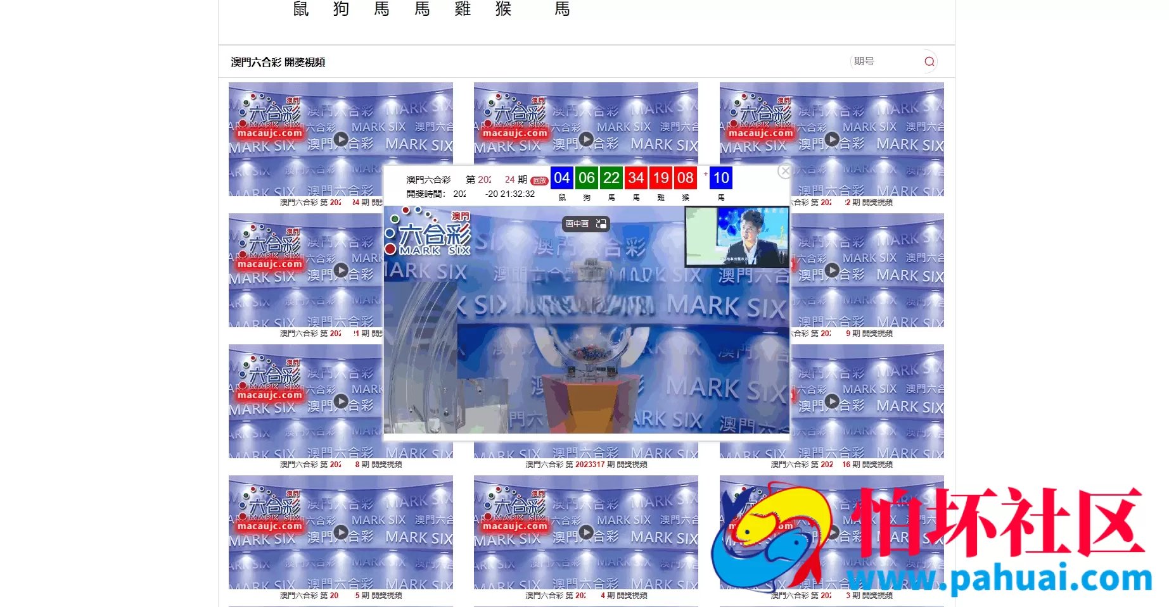1169x607 pixels.
Task: Click the 狗 zodiac character at page top
Action: [x=342, y=9]
